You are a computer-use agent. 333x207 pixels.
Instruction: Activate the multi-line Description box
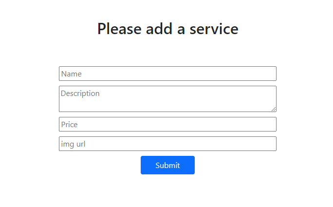pyautogui.click(x=167, y=99)
